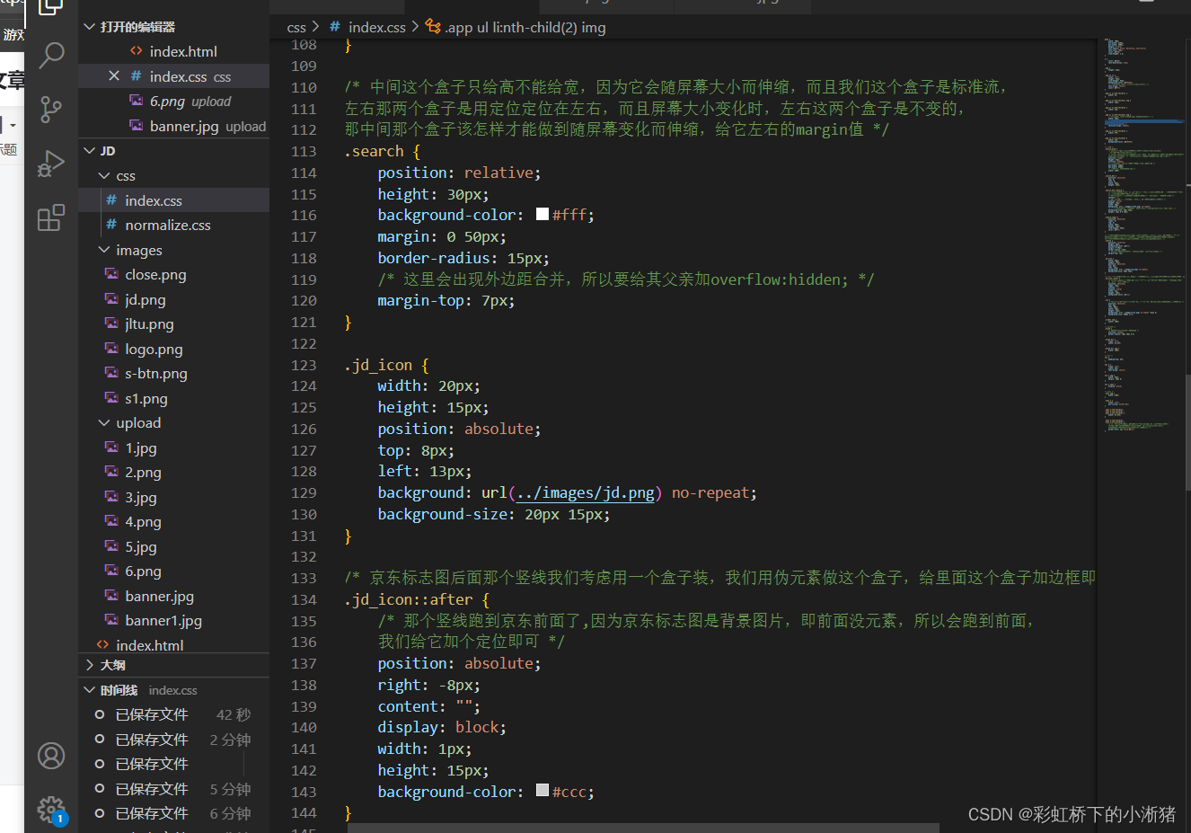Click the minimap code overview
The height and width of the screenshot is (833, 1191).
[1142, 234]
